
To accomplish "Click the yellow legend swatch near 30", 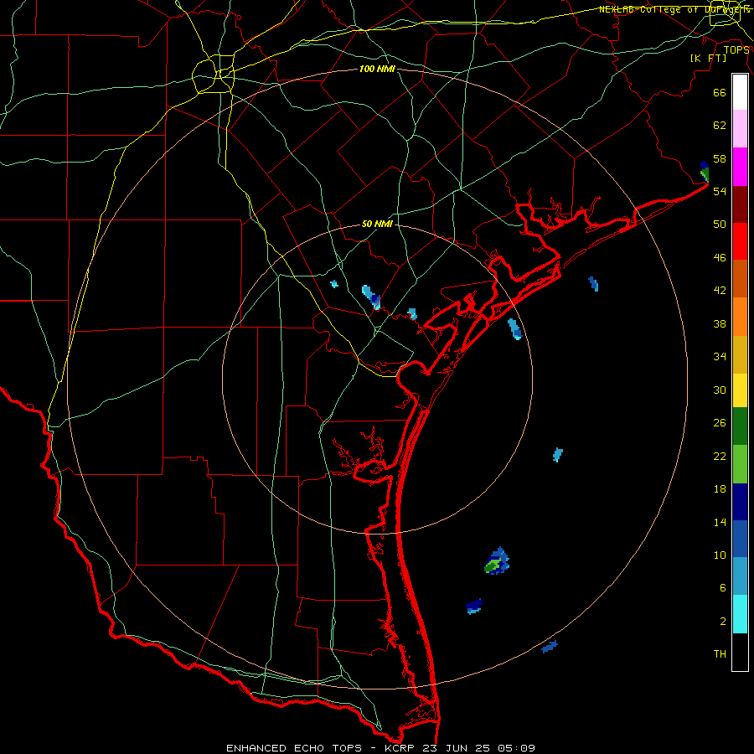I will pos(740,390).
